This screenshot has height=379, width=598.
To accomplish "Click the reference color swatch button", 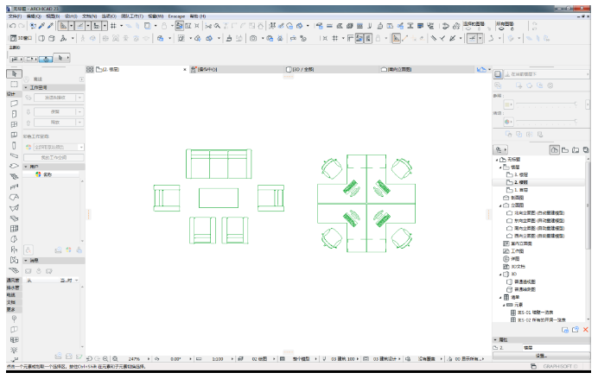I will click(x=508, y=104).
